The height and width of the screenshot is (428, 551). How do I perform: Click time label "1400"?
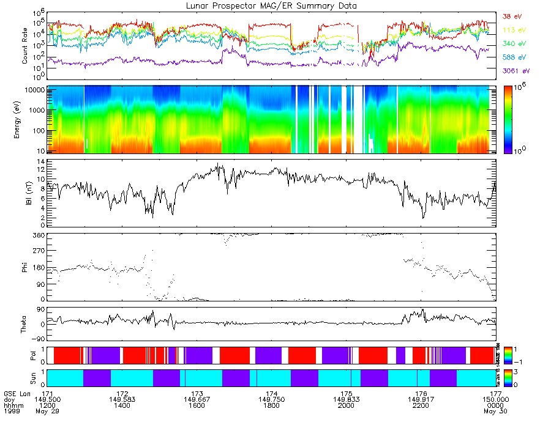[x=122, y=405]
